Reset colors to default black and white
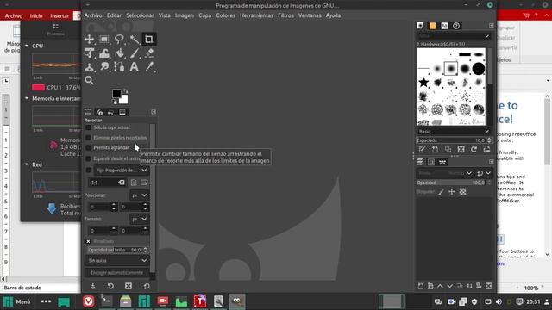 [x=115, y=102]
